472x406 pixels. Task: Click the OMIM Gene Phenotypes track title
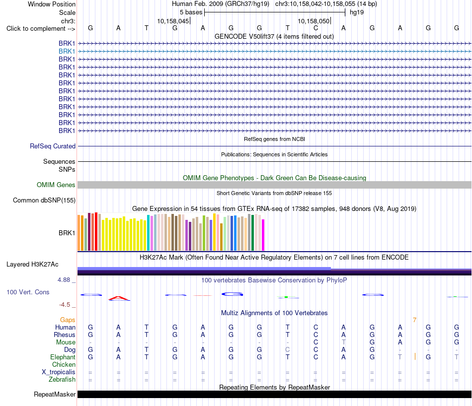(274, 178)
